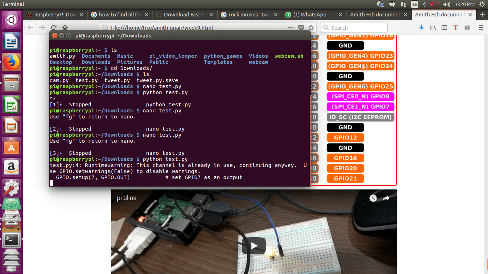Click the (GPIO_GEN4) GPIO23 pin label
This screenshot has height=274, width=488.
[x=360, y=56]
